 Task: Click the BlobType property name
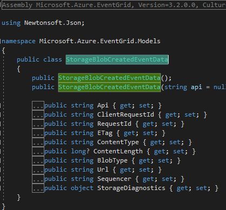tap(112, 161)
